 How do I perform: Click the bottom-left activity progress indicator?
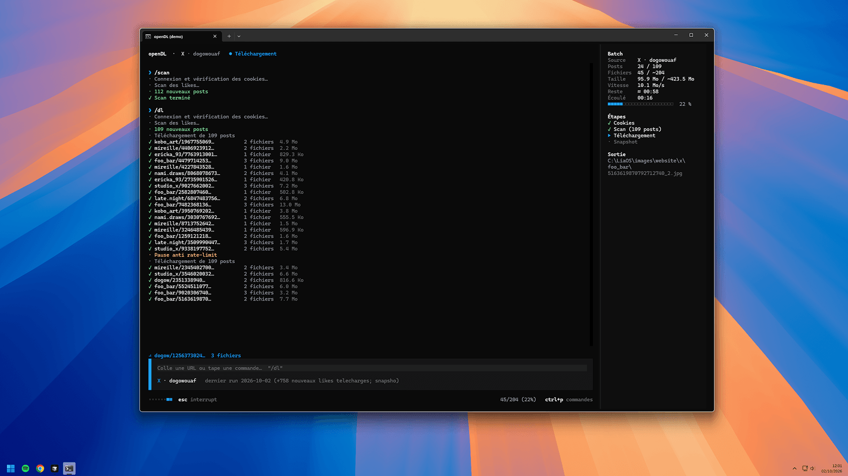click(x=161, y=400)
